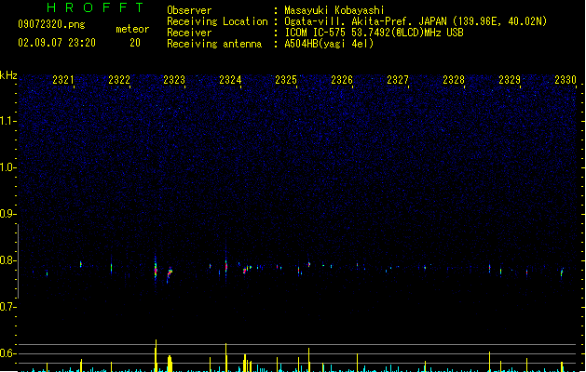The image size is (586, 372).
Task: Click the meteor count value 20
Action: coord(135,43)
